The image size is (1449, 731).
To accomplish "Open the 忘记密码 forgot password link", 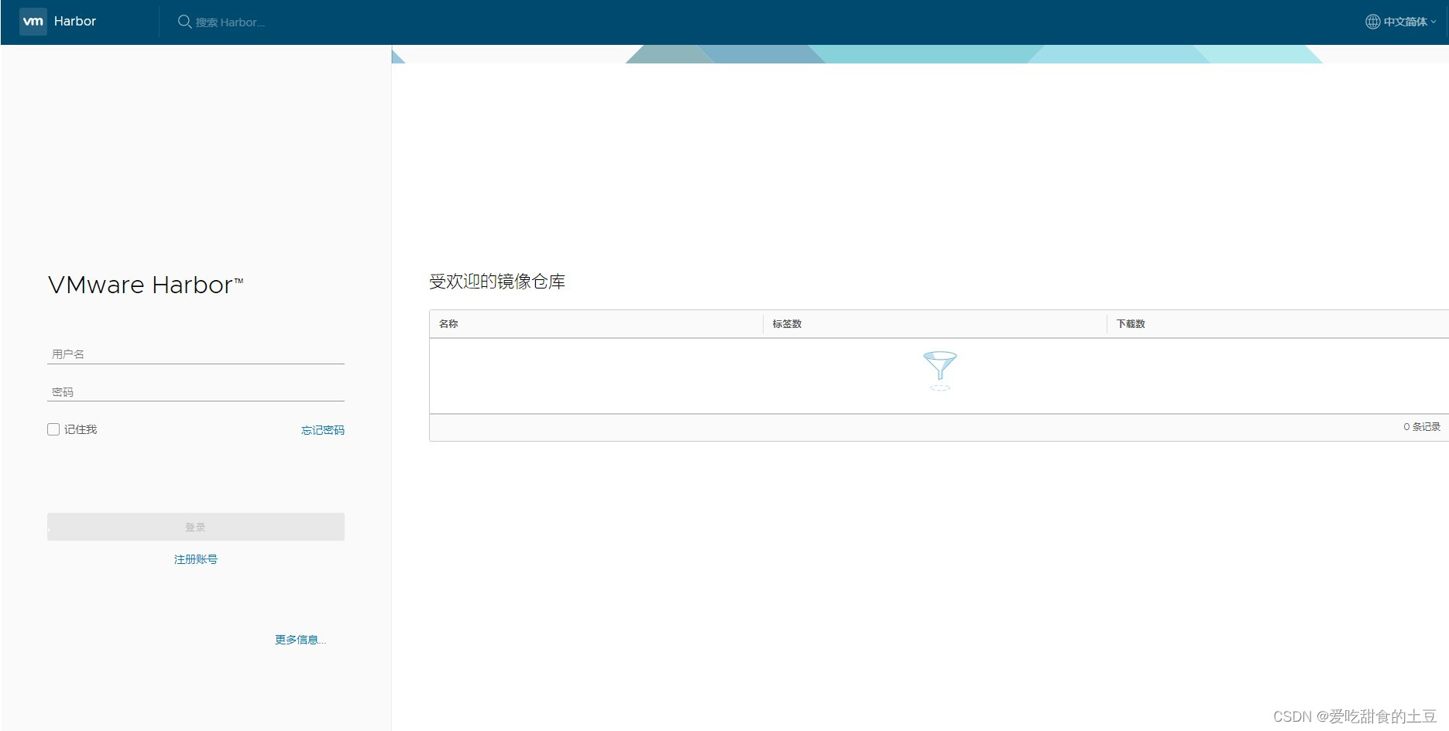I will 323,430.
